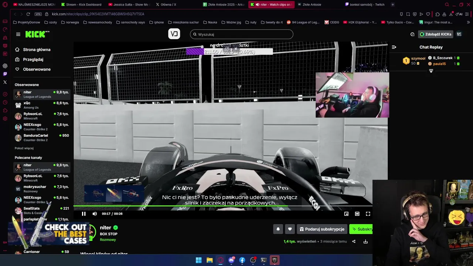Open Carrioner recommended channel

42,252
